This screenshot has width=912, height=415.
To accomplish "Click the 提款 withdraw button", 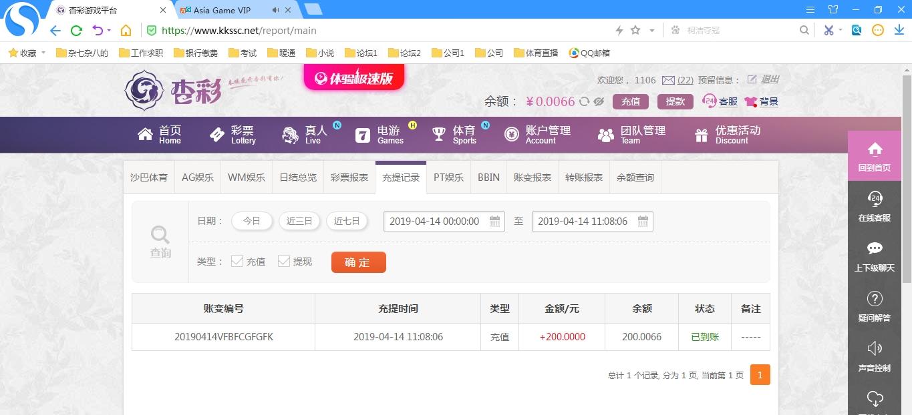I will (x=675, y=101).
